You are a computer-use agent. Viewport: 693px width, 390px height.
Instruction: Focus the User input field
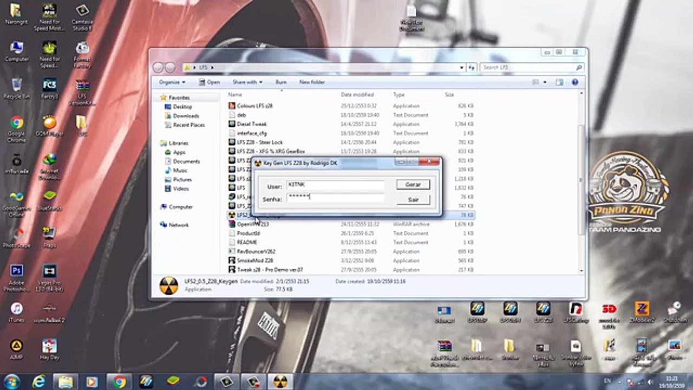[x=335, y=185]
